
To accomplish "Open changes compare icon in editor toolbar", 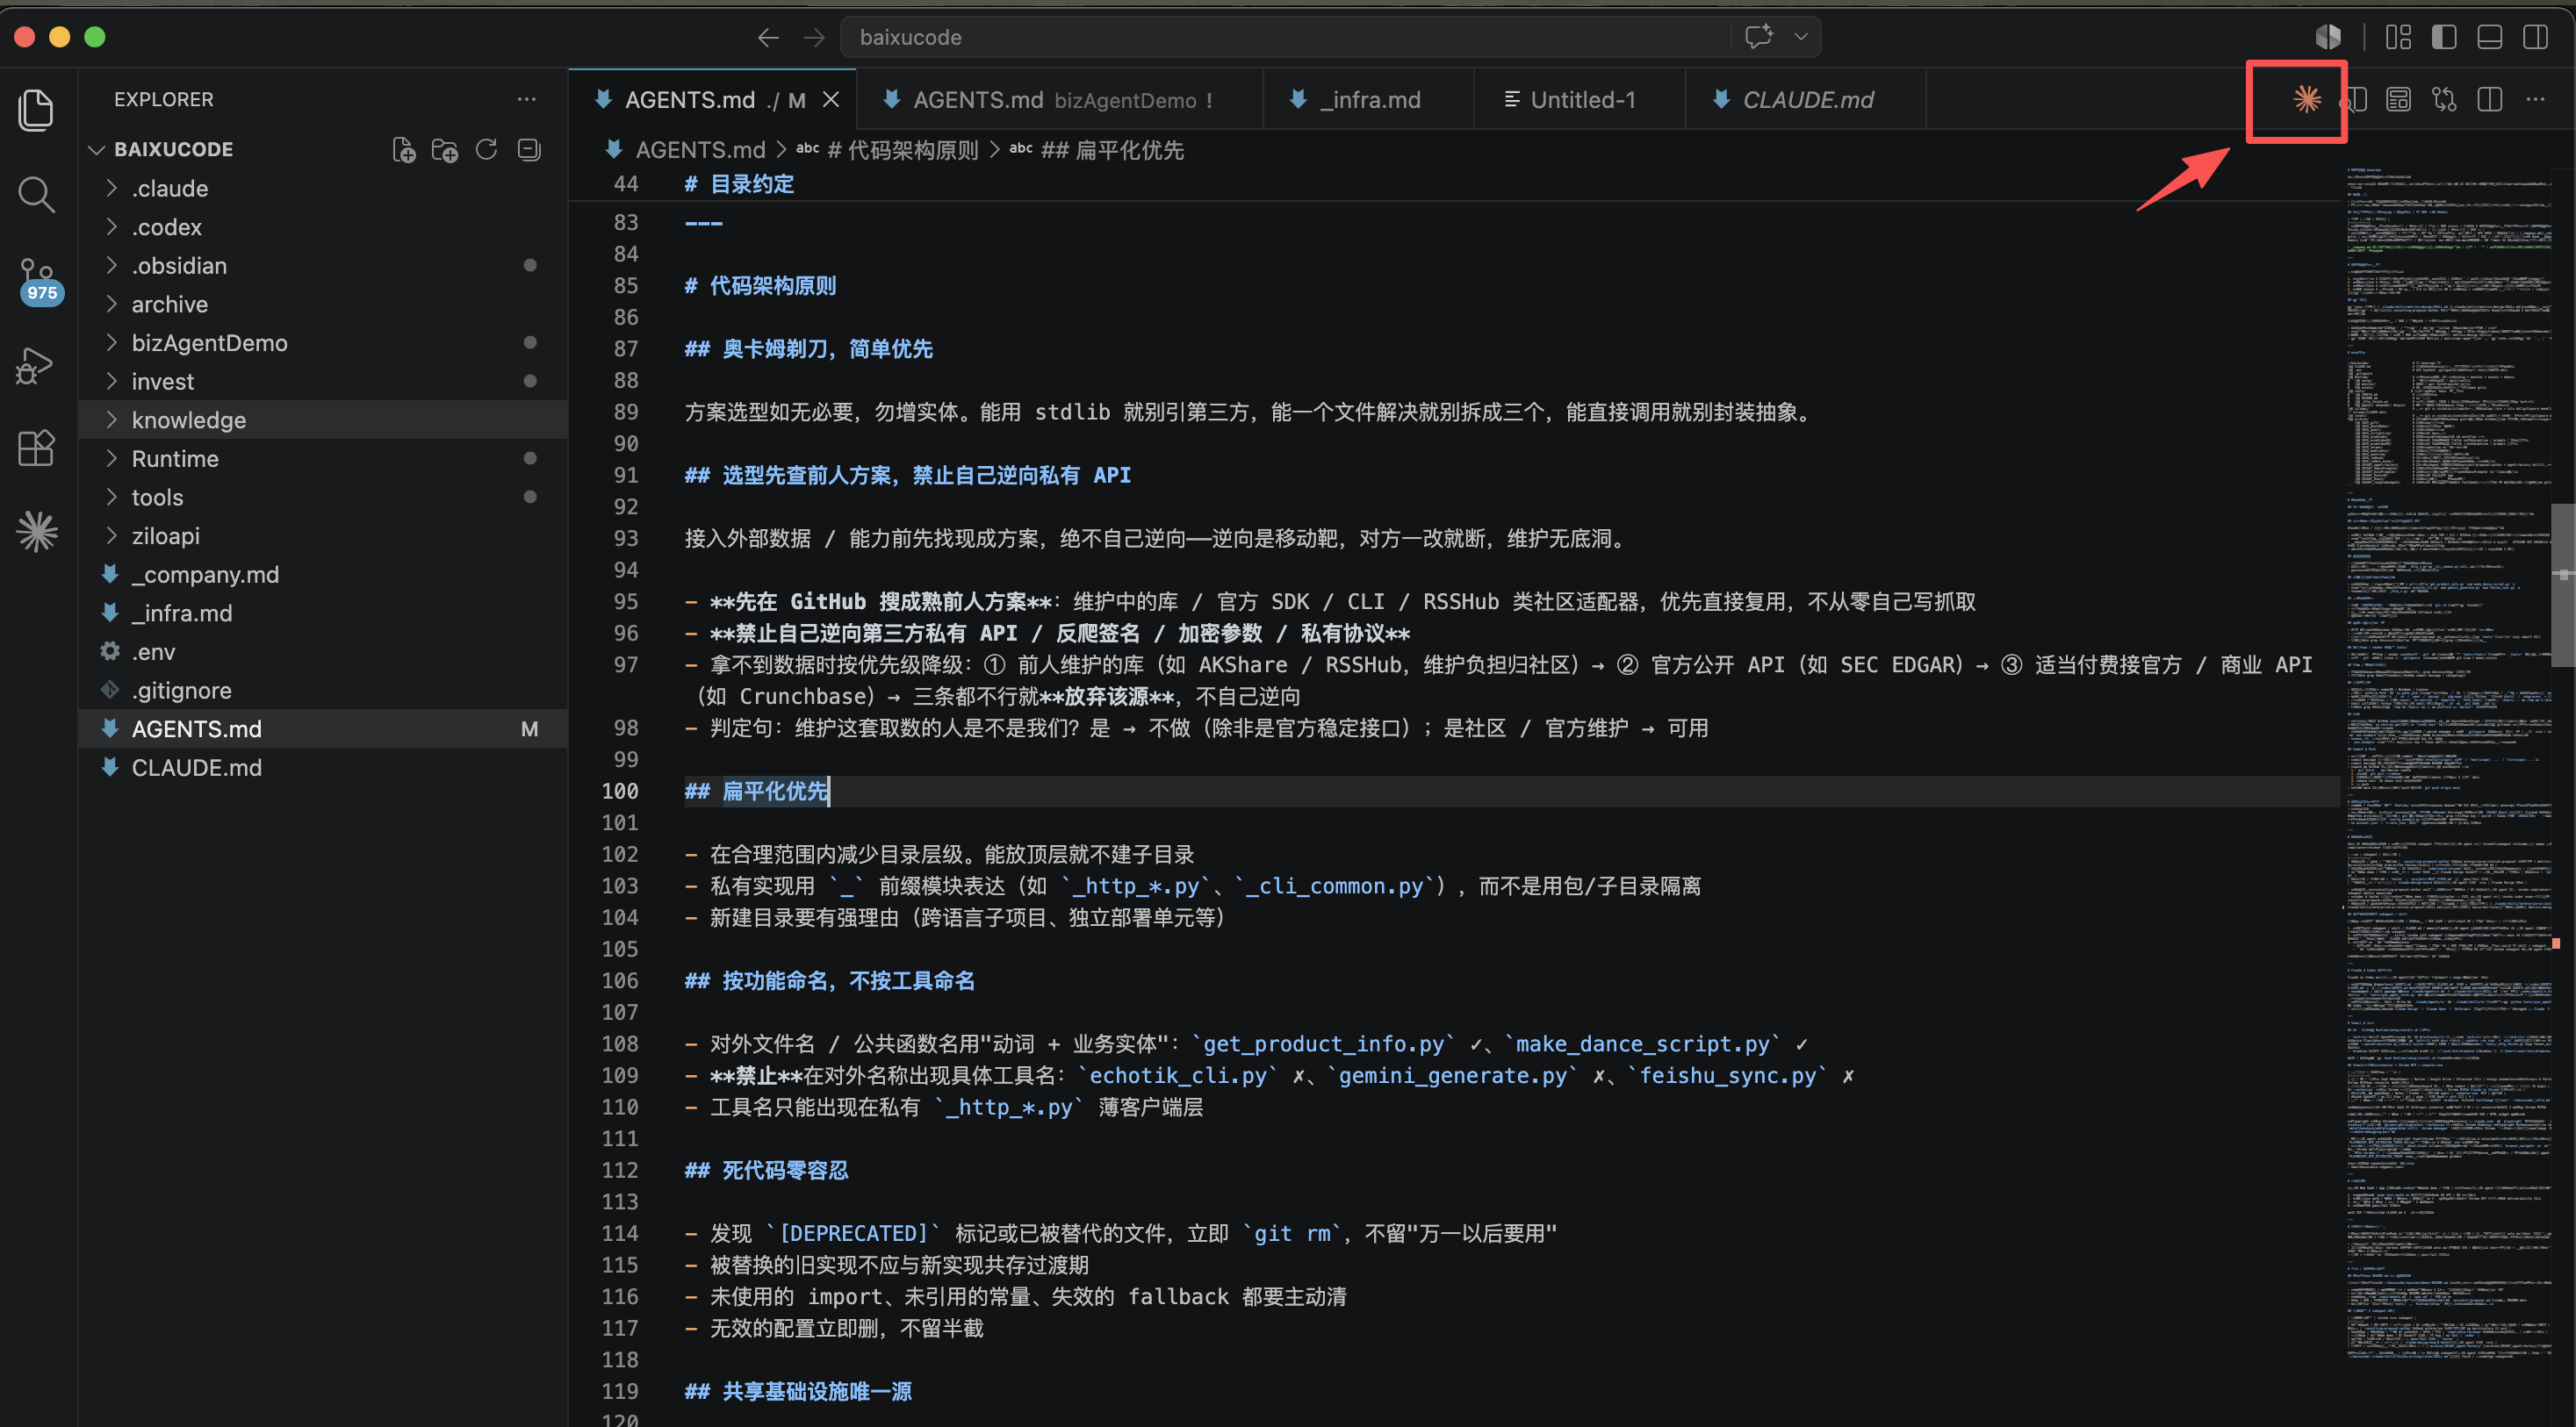I will pyautogui.click(x=2445, y=99).
